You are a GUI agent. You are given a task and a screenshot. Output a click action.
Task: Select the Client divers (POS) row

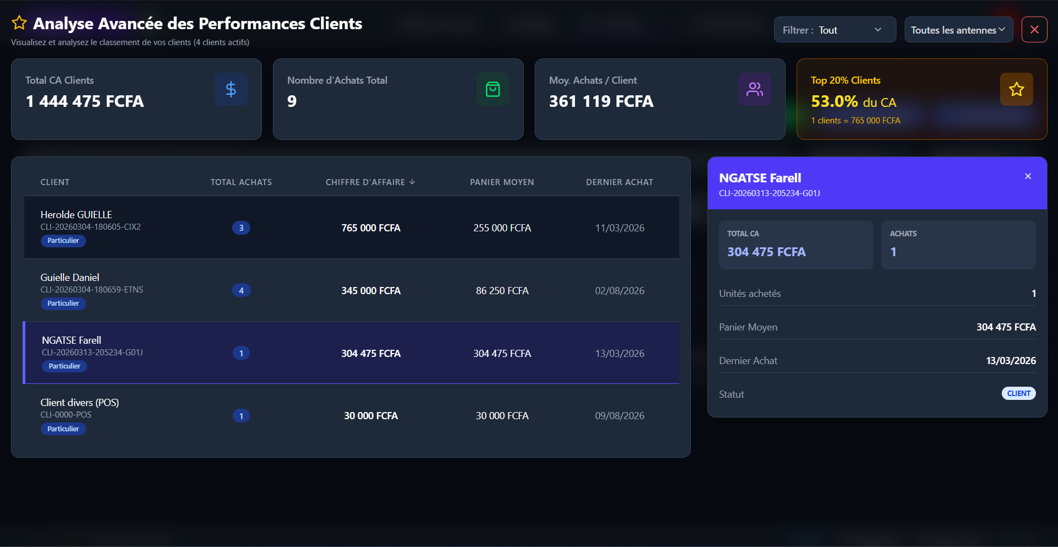[x=352, y=415]
